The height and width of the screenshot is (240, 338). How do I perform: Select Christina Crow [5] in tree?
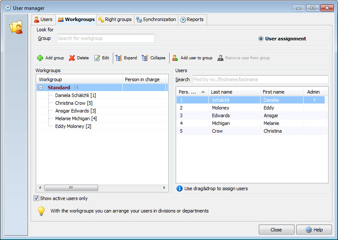tap(74, 103)
